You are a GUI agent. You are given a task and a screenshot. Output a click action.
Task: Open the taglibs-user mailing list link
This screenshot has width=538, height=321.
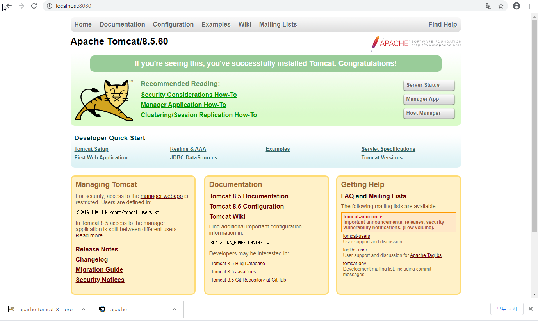click(x=355, y=250)
